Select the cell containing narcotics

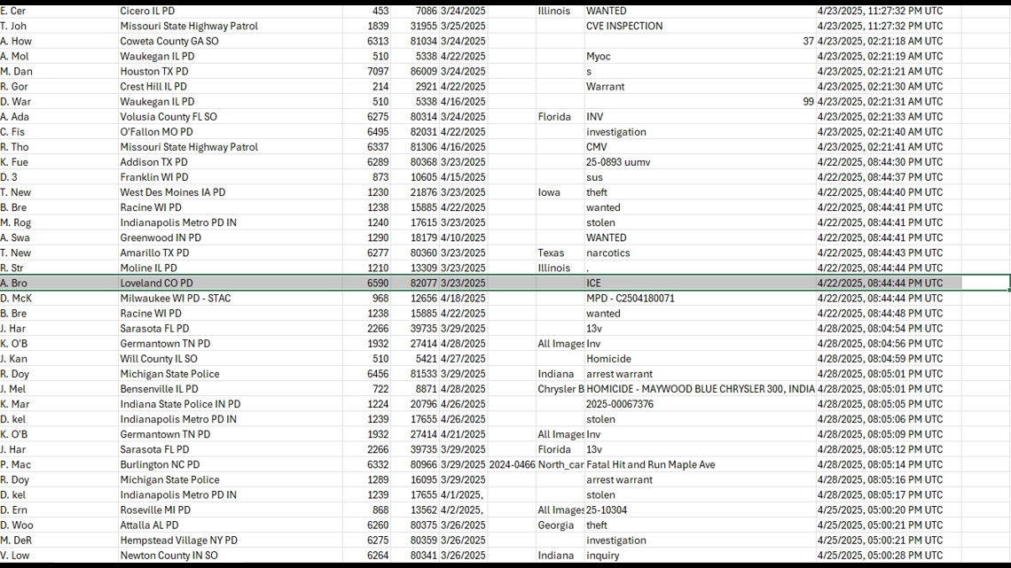(x=607, y=253)
